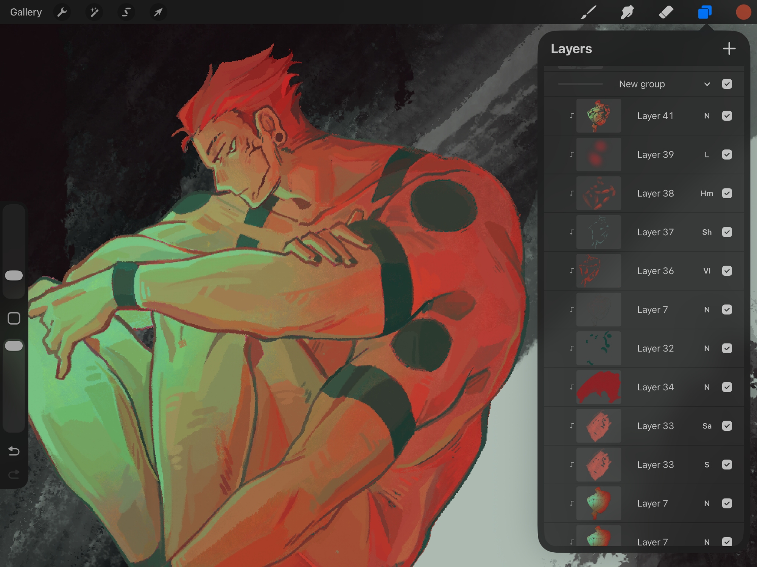Screen dimensions: 757x567
Task: Tap the undo arrow
Action: click(x=14, y=451)
